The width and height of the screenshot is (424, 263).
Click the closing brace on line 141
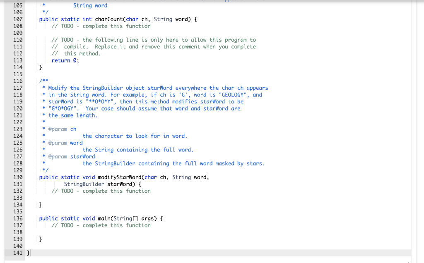[x=28, y=253]
